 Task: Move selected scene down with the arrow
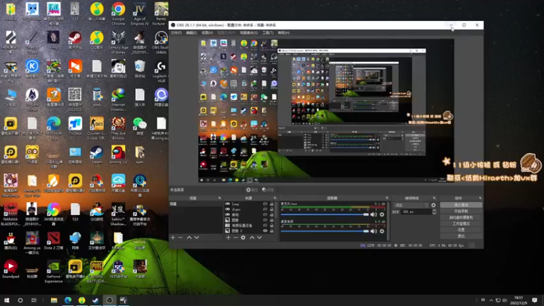197,237
